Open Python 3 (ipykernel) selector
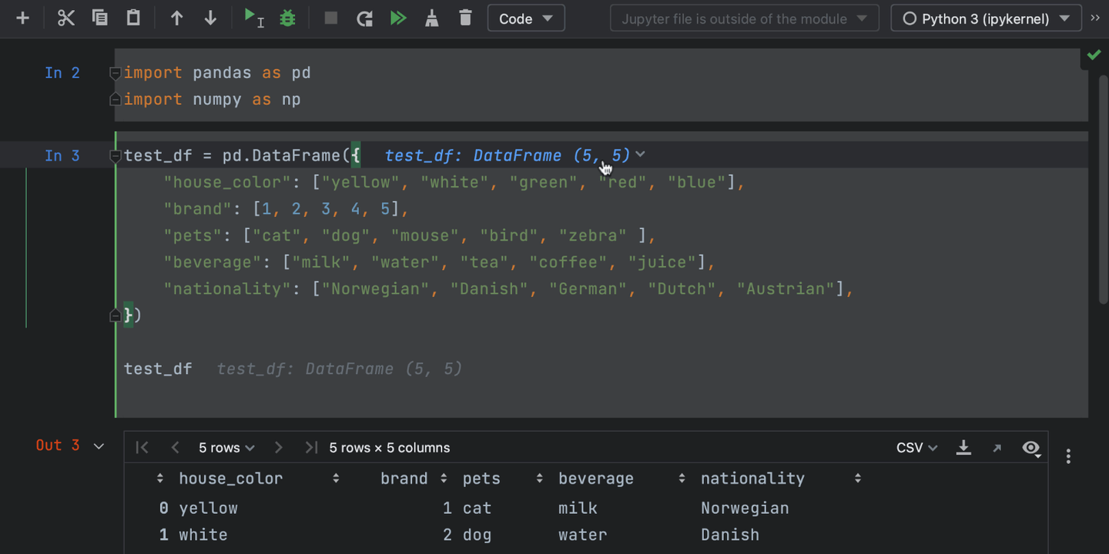 (x=987, y=18)
